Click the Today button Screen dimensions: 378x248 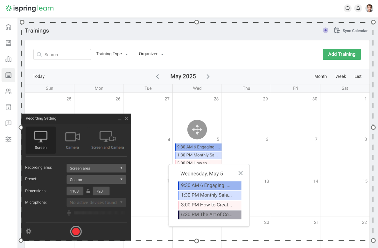(38, 76)
